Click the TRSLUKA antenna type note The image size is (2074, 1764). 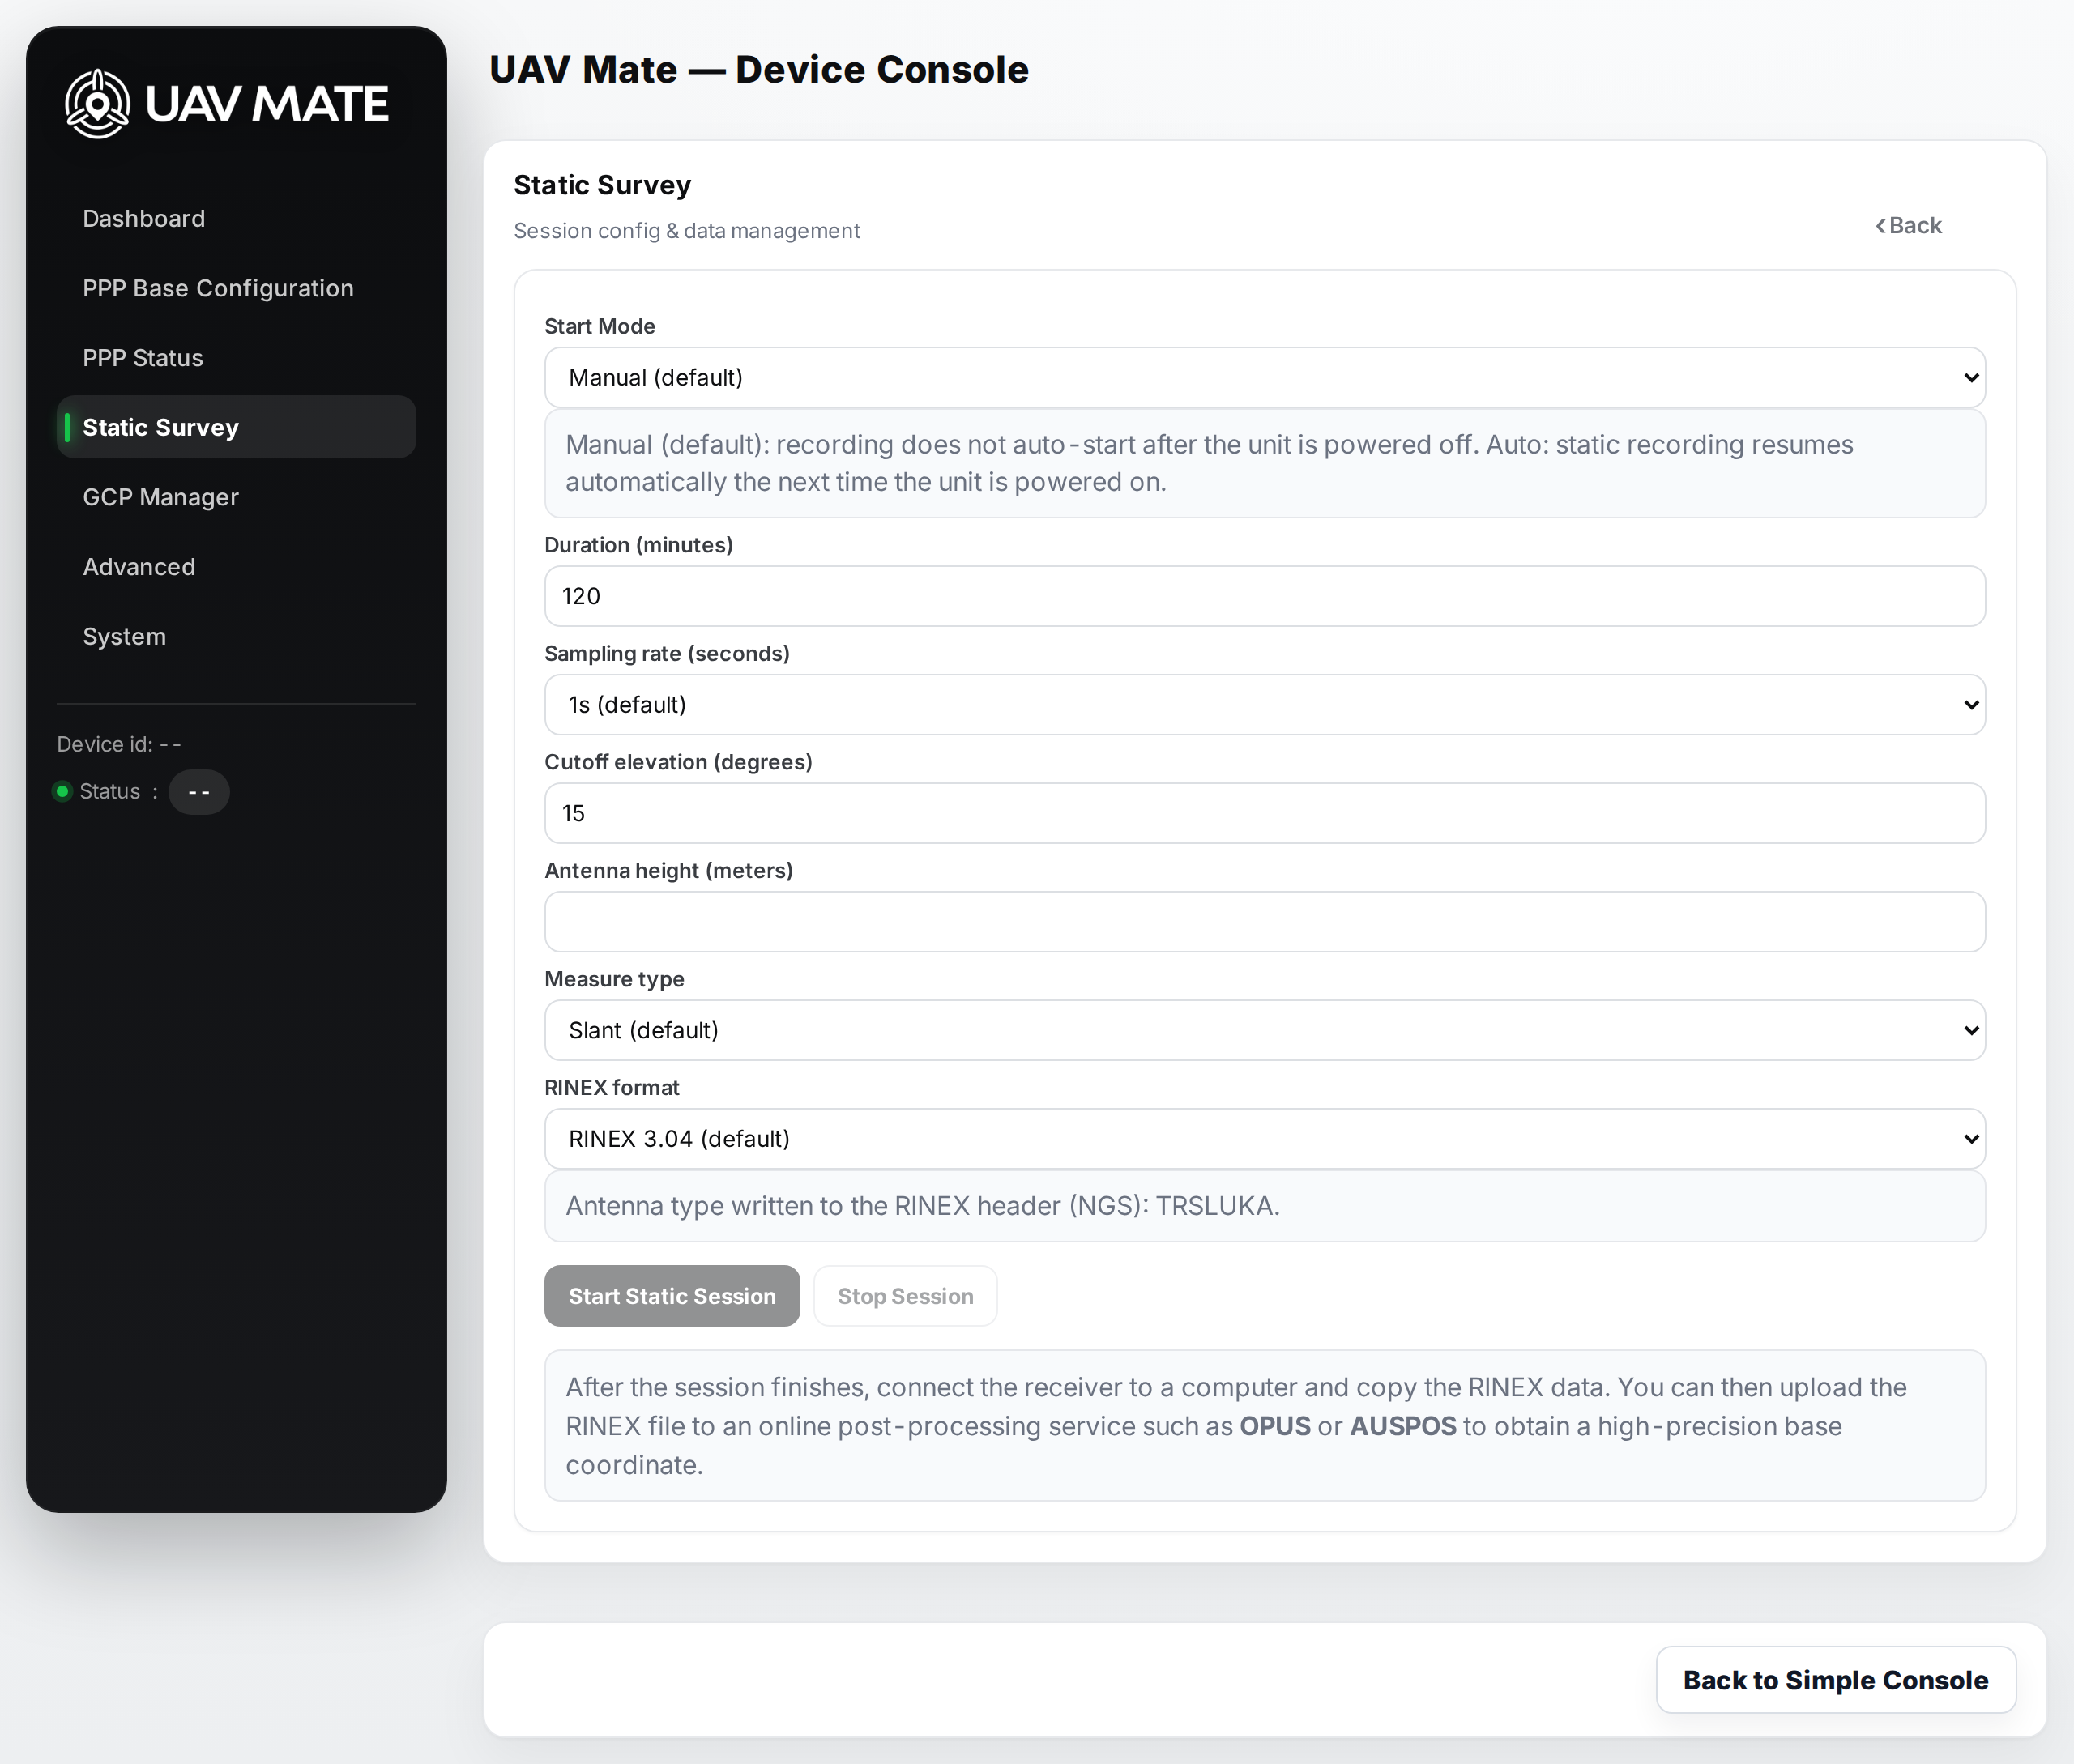click(1265, 1206)
